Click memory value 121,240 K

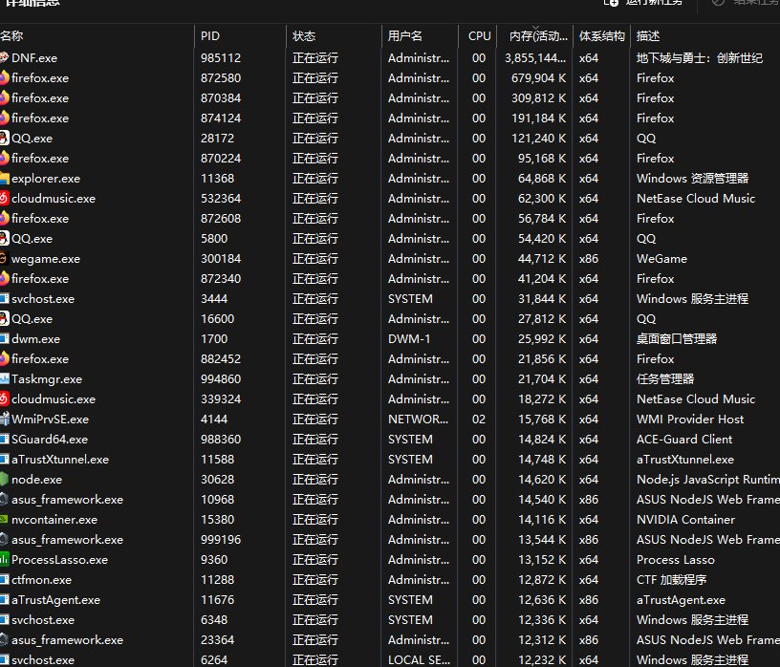point(538,139)
